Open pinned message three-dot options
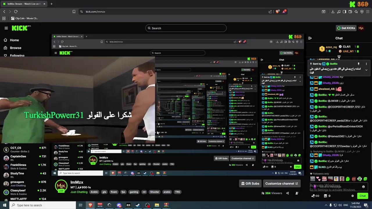The width and height of the screenshot is (372, 209). coord(366,64)
